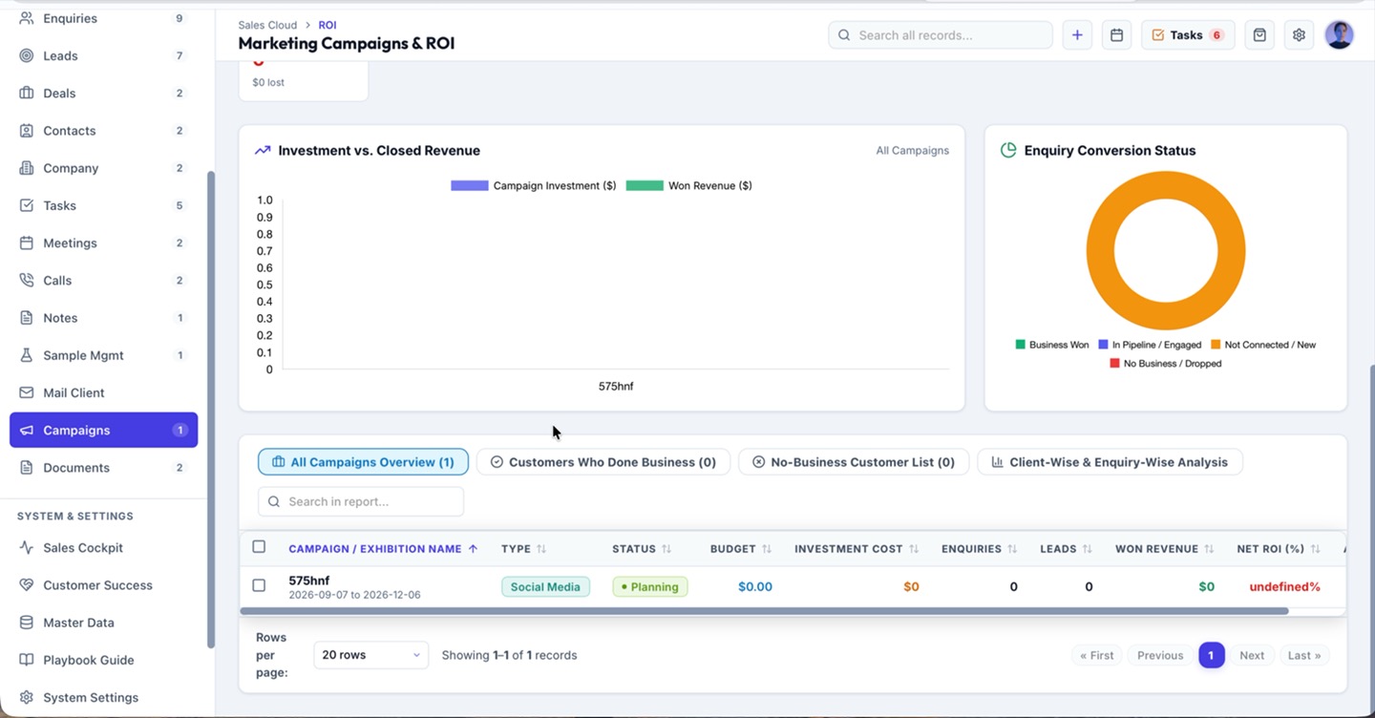Viewport: 1375px width, 718px height.
Task: Click the Sales Cloud breadcrumb link
Action: pos(267,25)
